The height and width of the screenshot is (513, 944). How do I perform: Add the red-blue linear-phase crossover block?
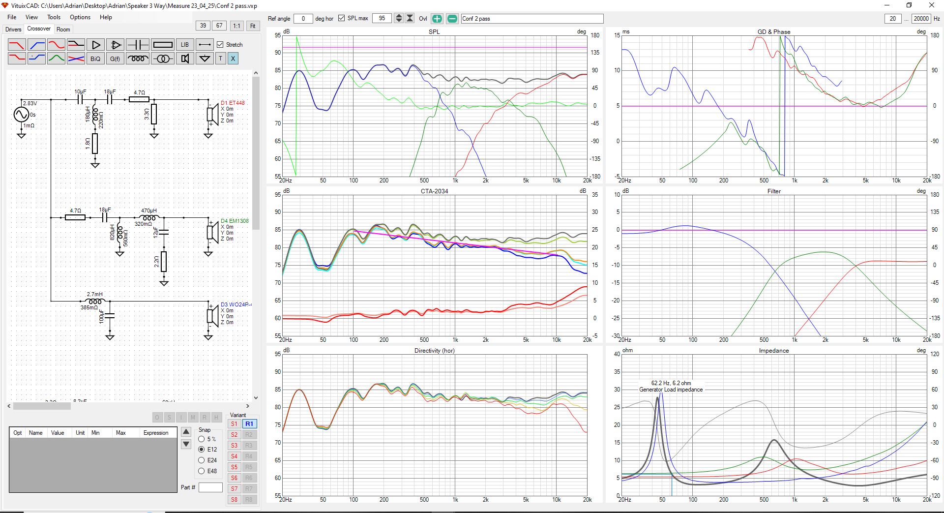coord(76,59)
